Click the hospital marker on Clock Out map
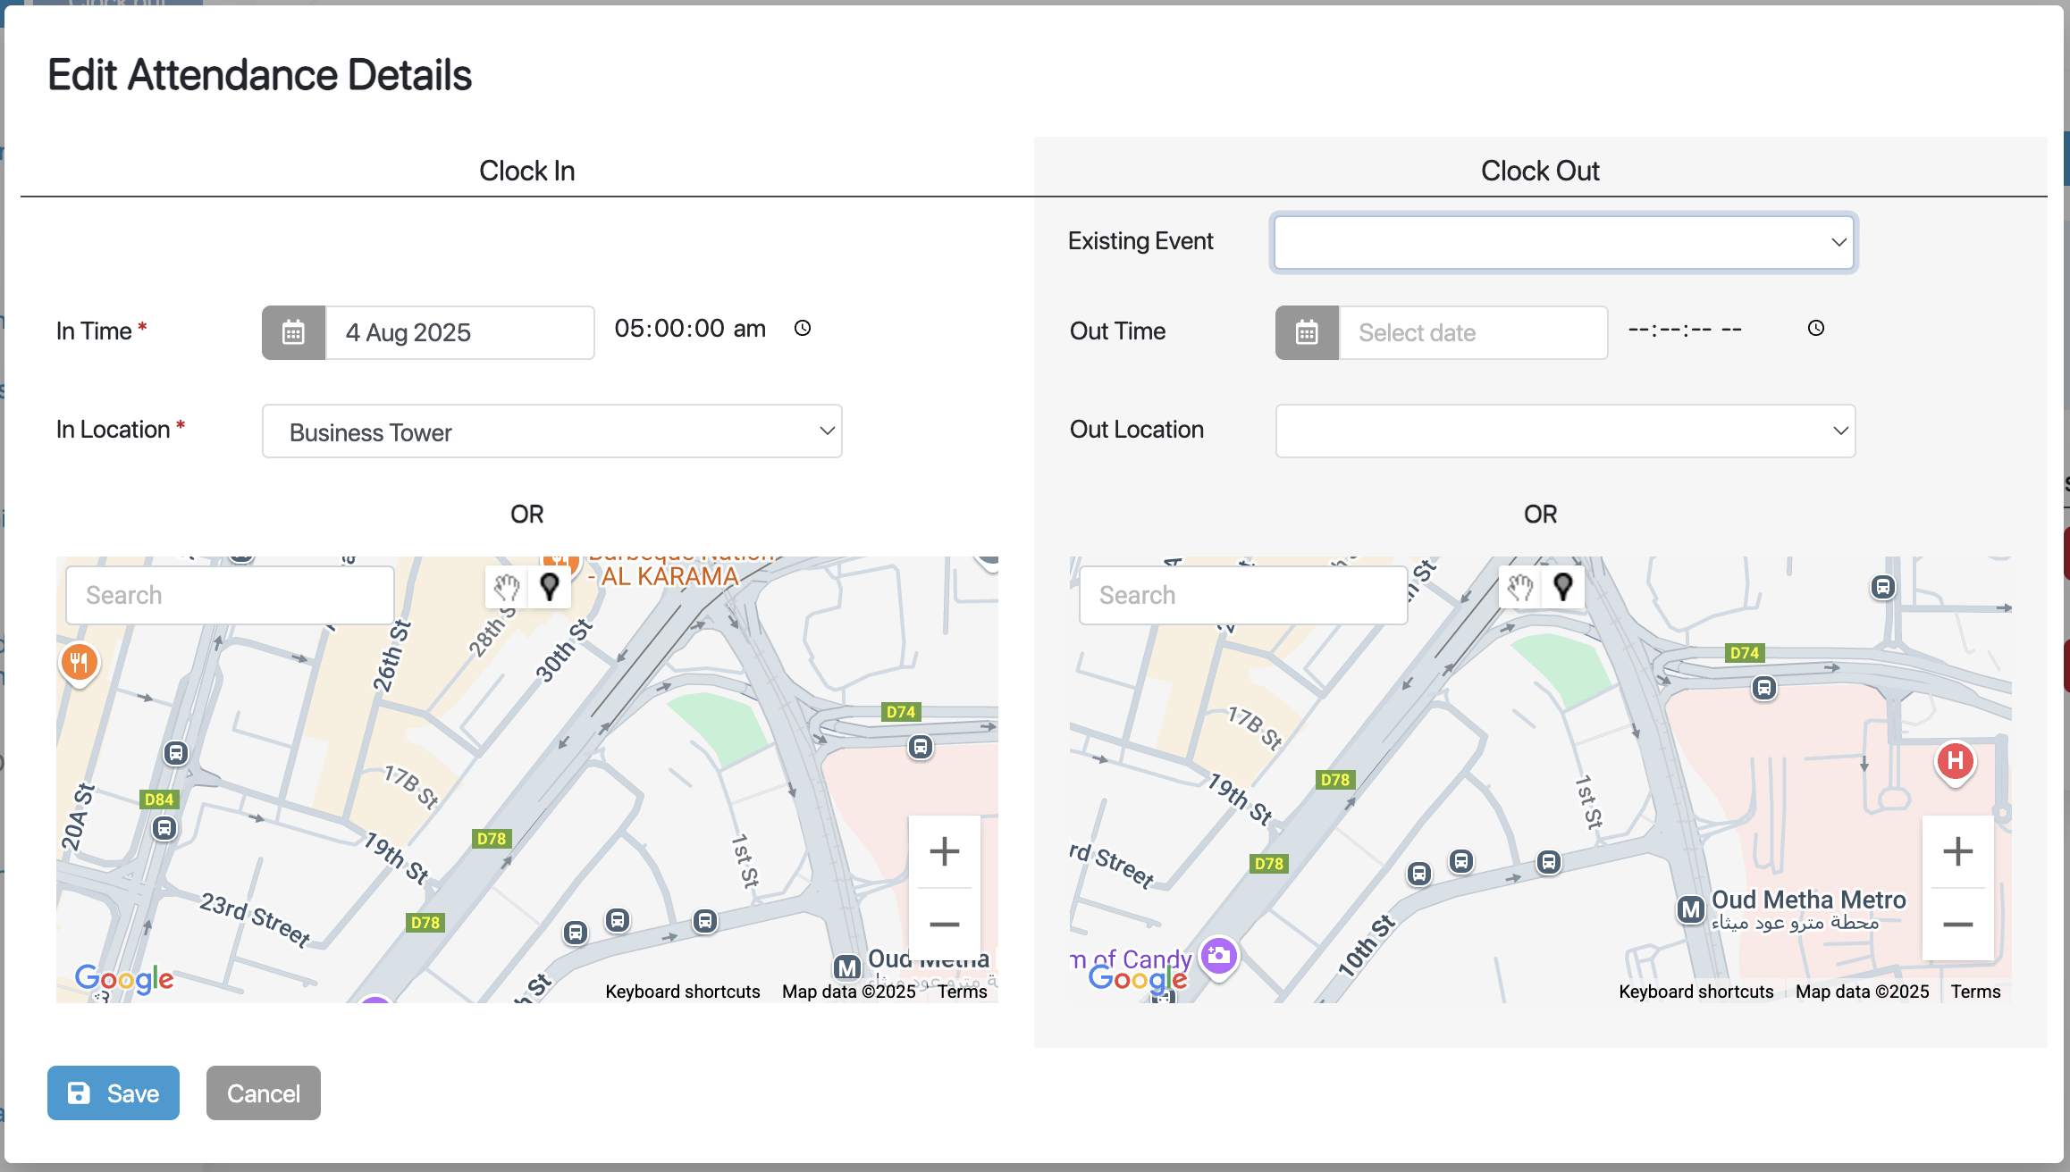This screenshot has height=1172, width=2070. point(1955,761)
